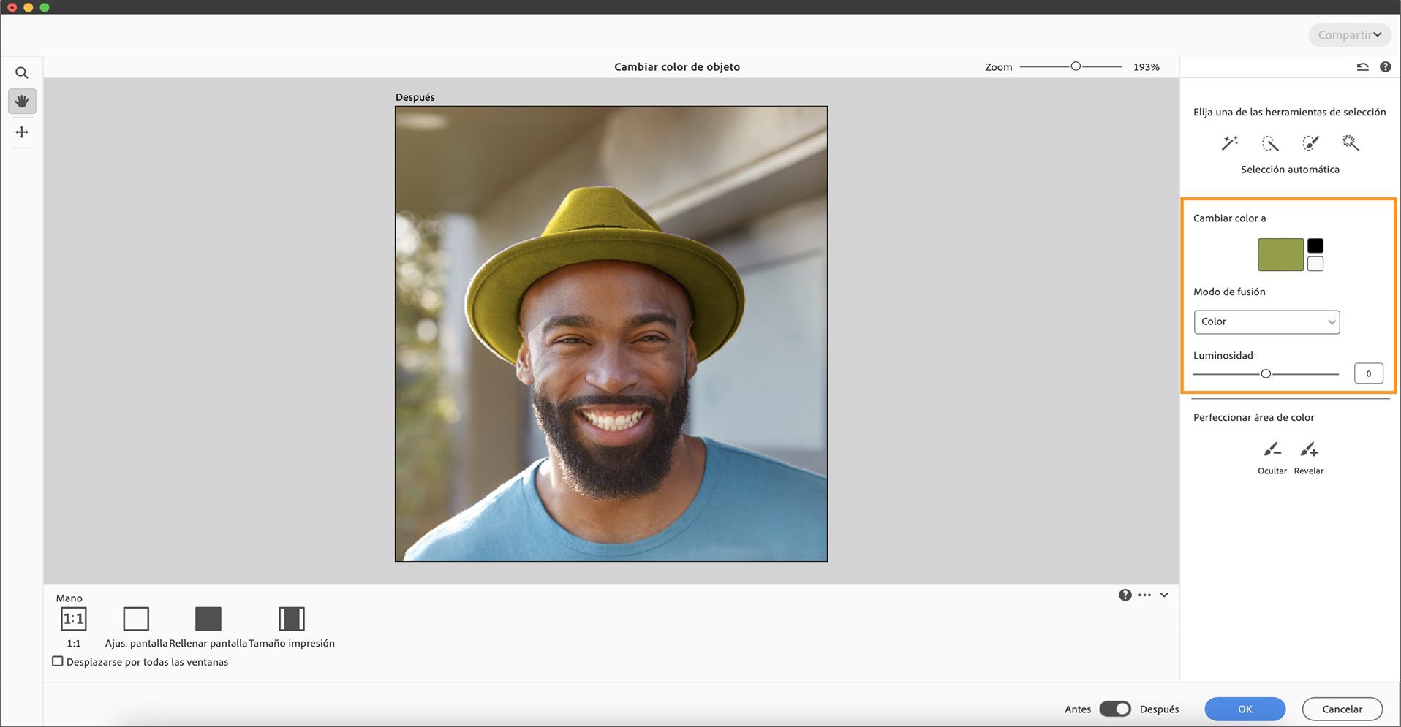Collapse the tool options panel chevron
The width and height of the screenshot is (1401, 727).
pyautogui.click(x=1164, y=595)
